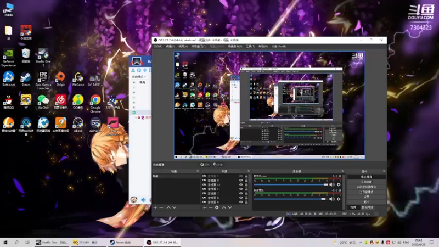Toggle the eye for source numbered 9

click(241, 181)
